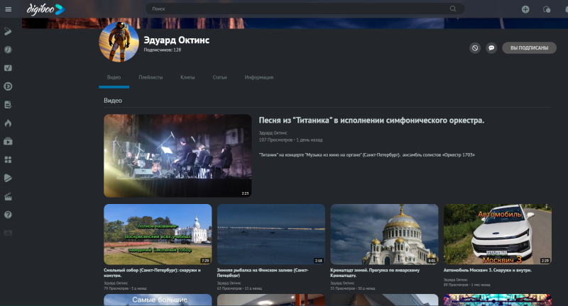Viewport: 568px width, 306px height.
Task: Click the digiboo logo
Action: pos(45,9)
